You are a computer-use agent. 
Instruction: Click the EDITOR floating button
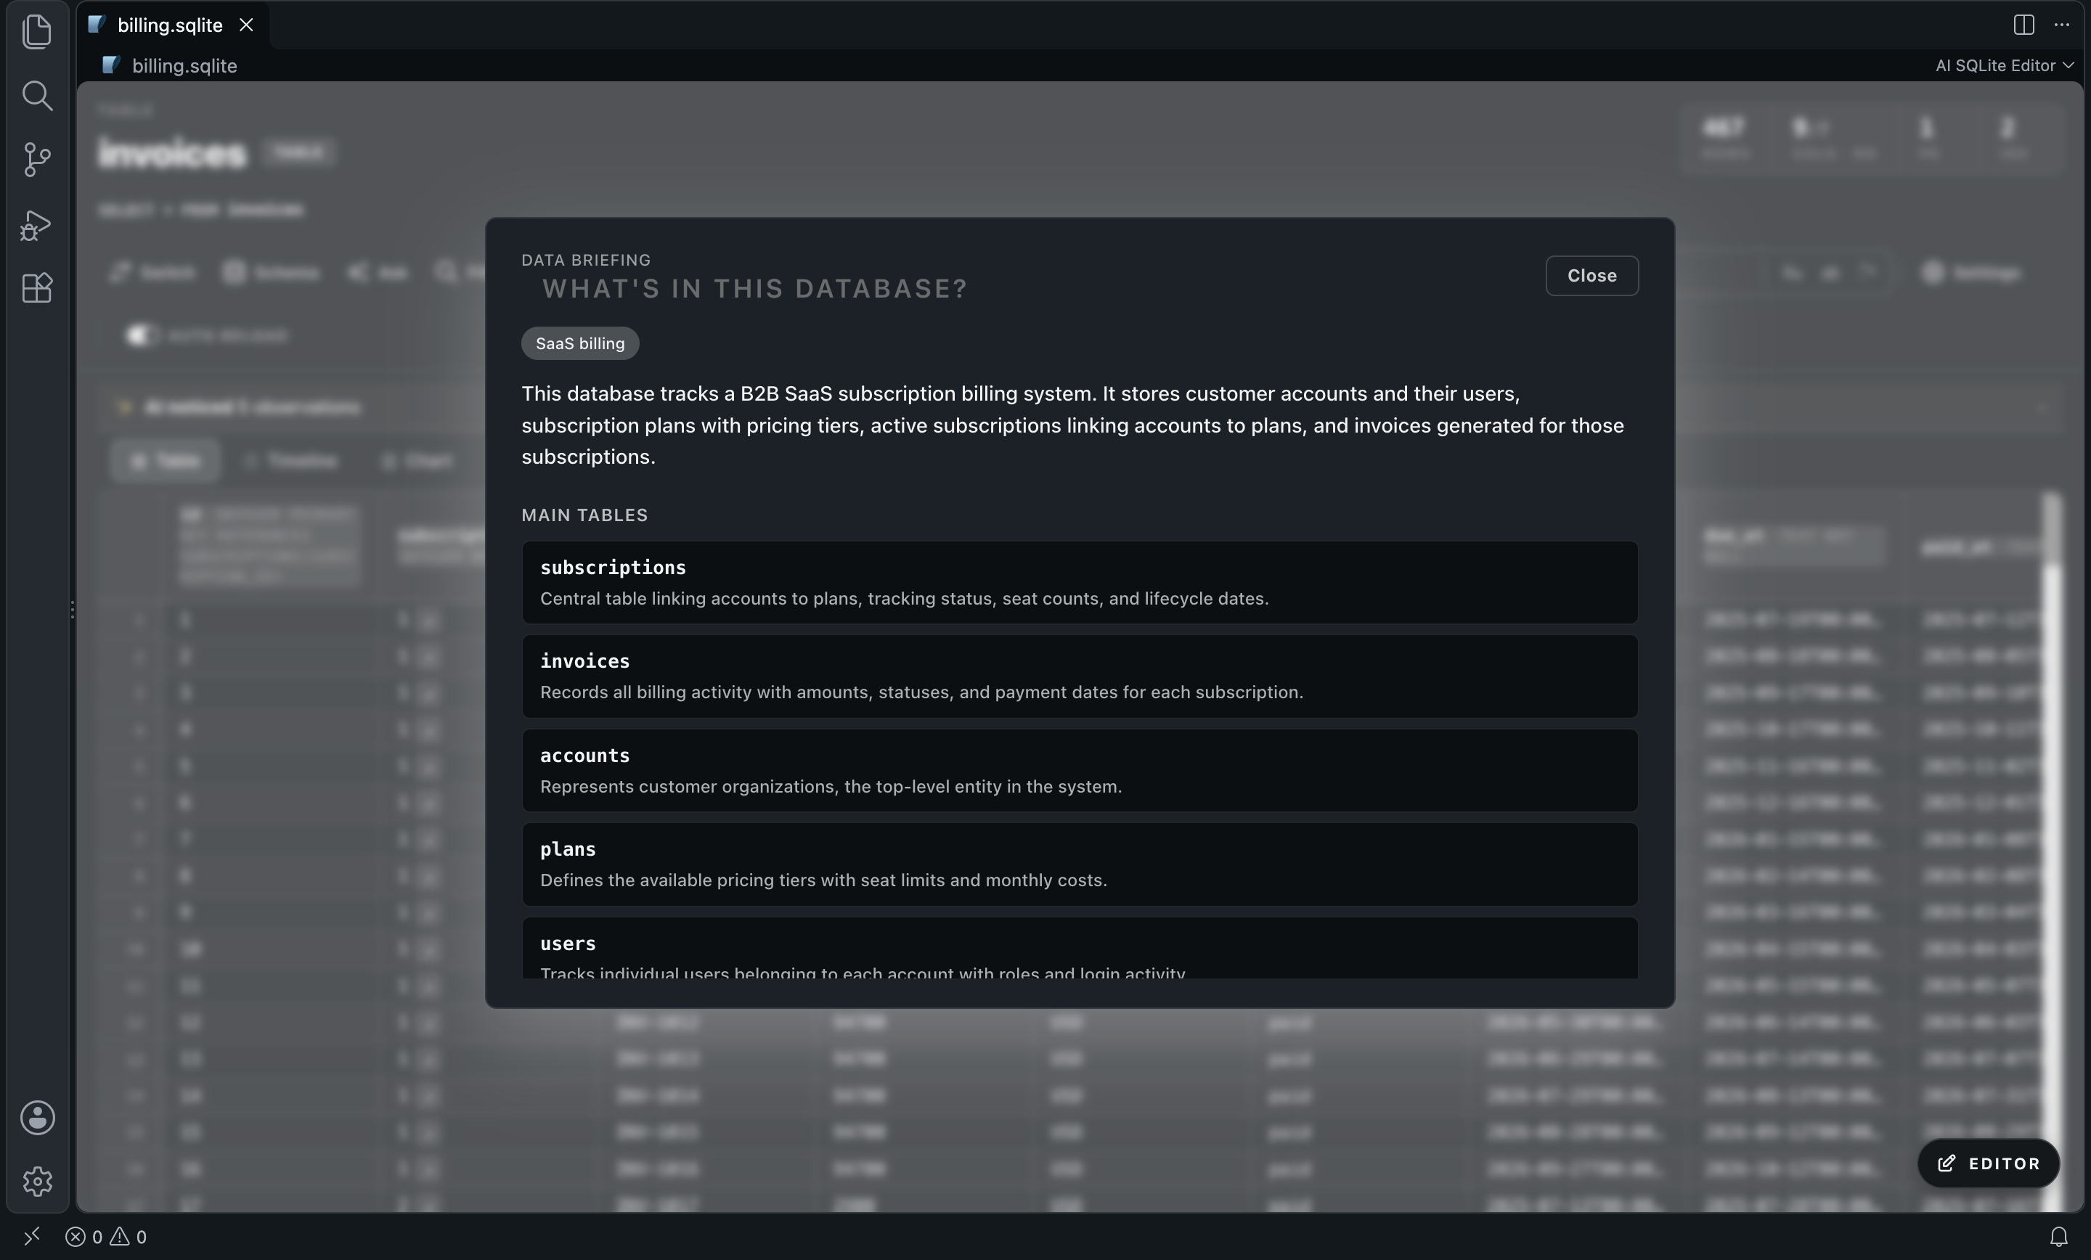coord(1987,1163)
